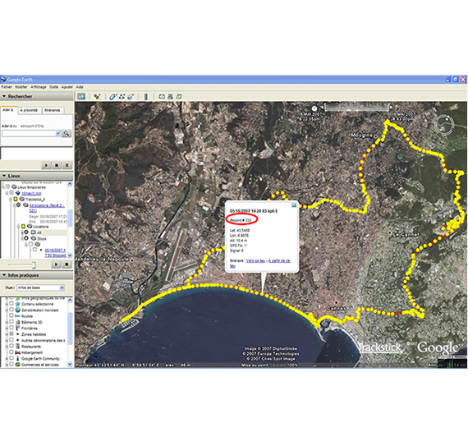Click the tour speed slider handle in Lieux
The image size is (468, 432).
pos(34,264)
